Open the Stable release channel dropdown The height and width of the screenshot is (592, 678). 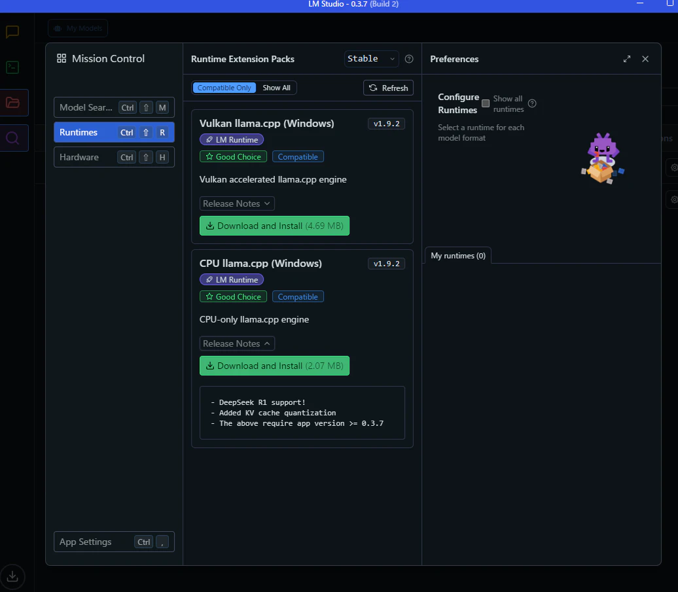point(372,59)
